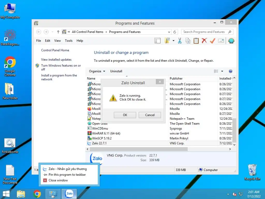Open Google Chrome from the taskbar
The image size is (265, 199).
(37, 194)
